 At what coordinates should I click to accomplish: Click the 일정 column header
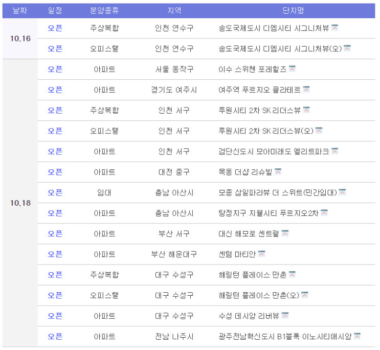pyautogui.click(x=55, y=10)
